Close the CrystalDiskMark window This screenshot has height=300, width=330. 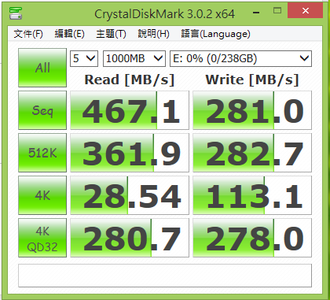tap(305, 11)
